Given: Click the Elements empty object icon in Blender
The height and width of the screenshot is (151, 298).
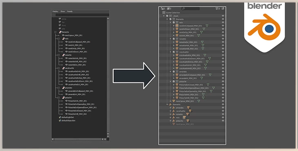Looking at the screenshot, I should coord(171,104).
